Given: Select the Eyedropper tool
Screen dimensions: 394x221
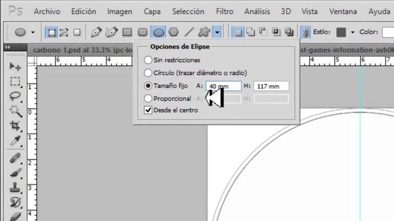Looking at the screenshot, I should (x=15, y=141).
